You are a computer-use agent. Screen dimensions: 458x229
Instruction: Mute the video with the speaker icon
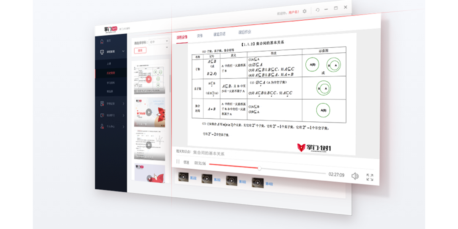(355, 176)
